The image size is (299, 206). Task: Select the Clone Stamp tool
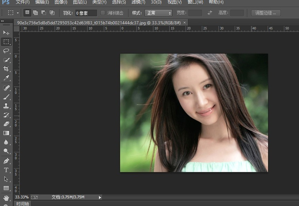(x=6, y=106)
